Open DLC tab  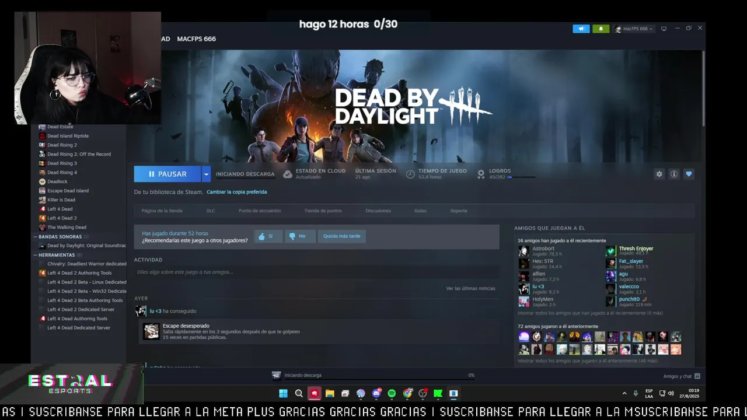pyautogui.click(x=211, y=211)
